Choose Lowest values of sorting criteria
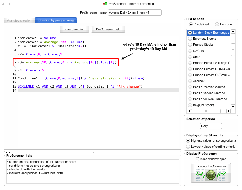The image size is (242, 190). [188, 147]
